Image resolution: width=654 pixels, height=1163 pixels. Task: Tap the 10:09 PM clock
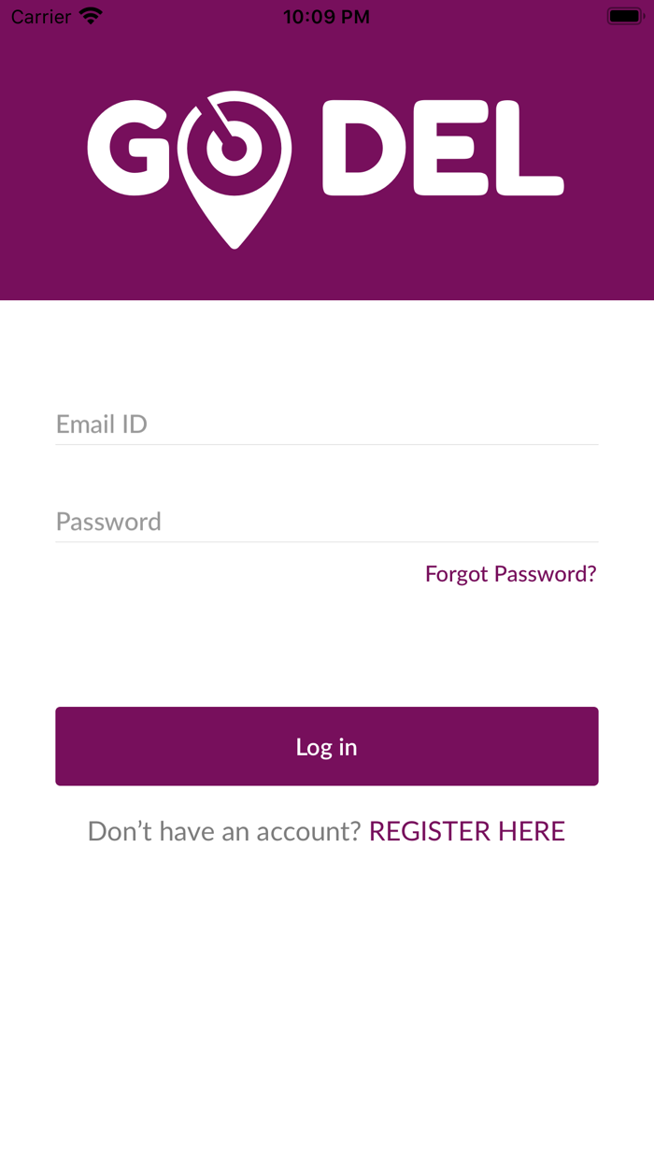pyautogui.click(x=326, y=16)
